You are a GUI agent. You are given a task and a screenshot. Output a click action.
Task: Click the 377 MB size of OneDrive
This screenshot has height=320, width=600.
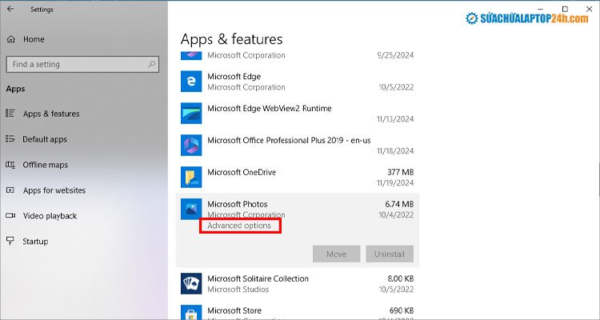[400, 172]
